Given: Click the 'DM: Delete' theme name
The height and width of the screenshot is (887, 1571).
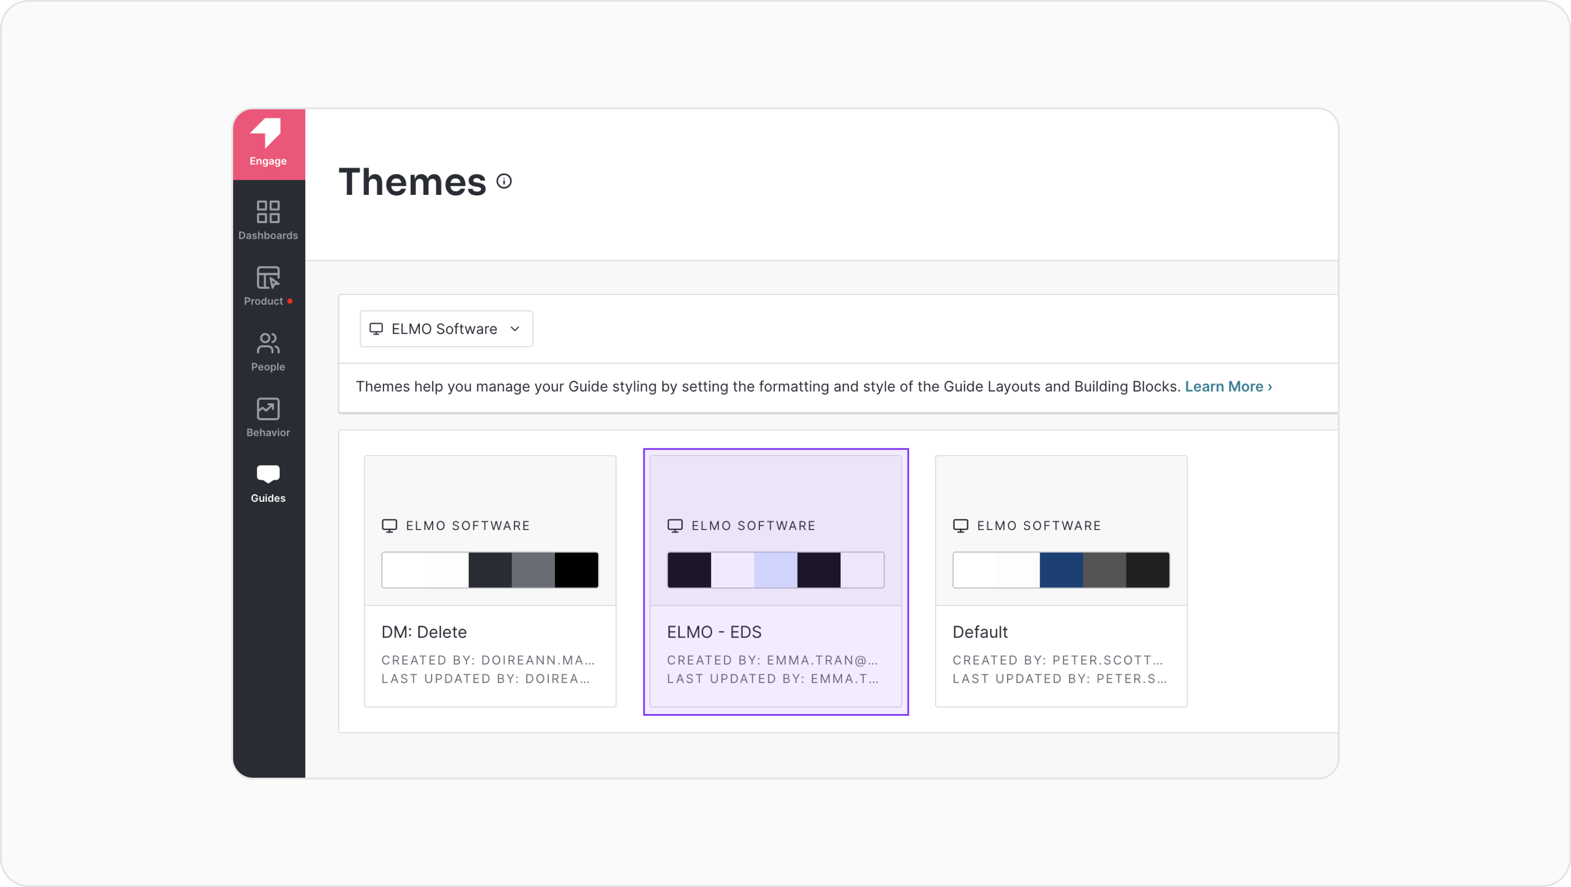Looking at the screenshot, I should click(424, 632).
